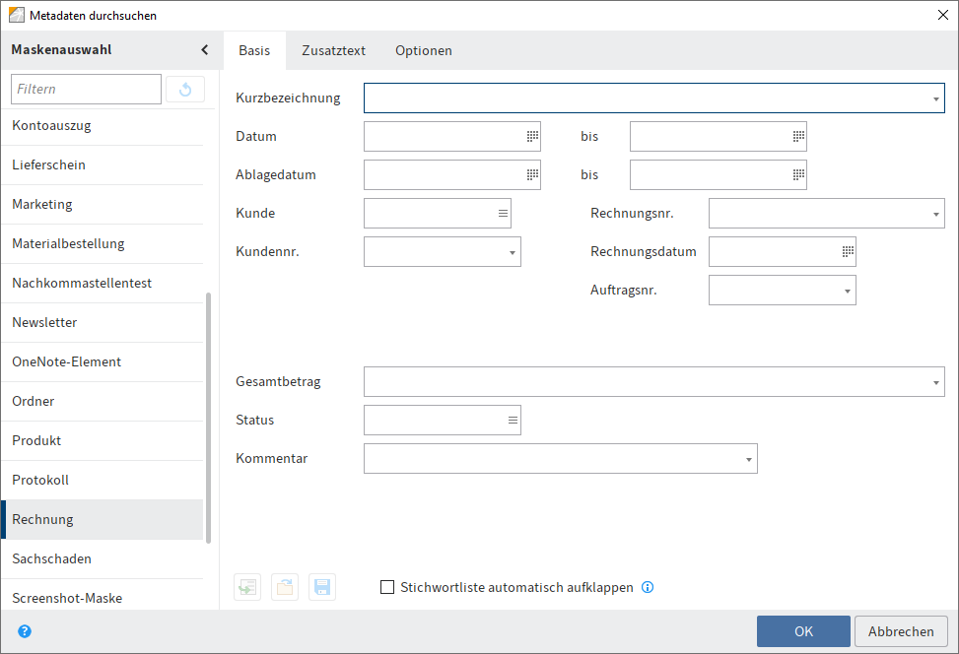959x654 pixels.
Task: Expand the Rechnungsnr. dropdown arrow
Action: pyautogui.click(x=935, y=214)
